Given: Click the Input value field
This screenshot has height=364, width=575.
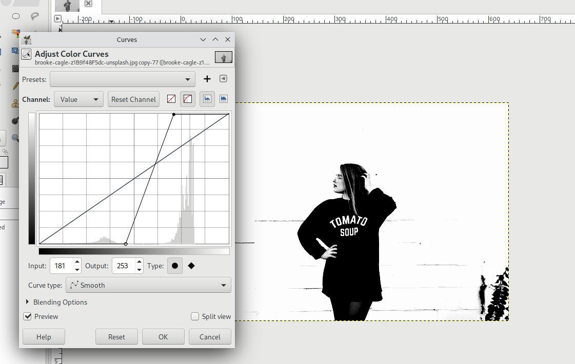Looking at the screenshot, I should tap(61, 266).
